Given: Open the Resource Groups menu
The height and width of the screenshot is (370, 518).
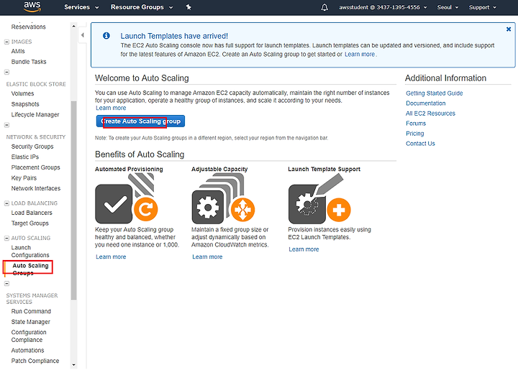Looking at the screenshot, I should pyautogui.click(x=142, y=7).
